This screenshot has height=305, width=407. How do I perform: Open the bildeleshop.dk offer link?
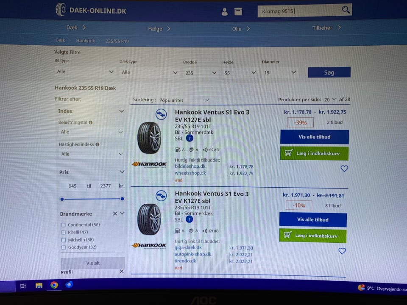tap(190, 166)
